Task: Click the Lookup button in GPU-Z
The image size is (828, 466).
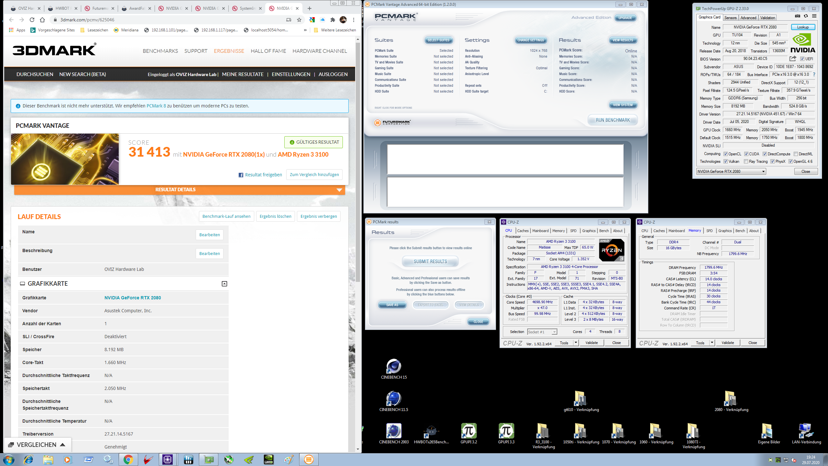Action: (x=803, y=27)
